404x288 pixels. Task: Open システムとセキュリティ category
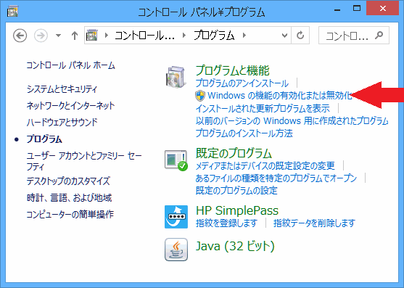pos(62,89)
